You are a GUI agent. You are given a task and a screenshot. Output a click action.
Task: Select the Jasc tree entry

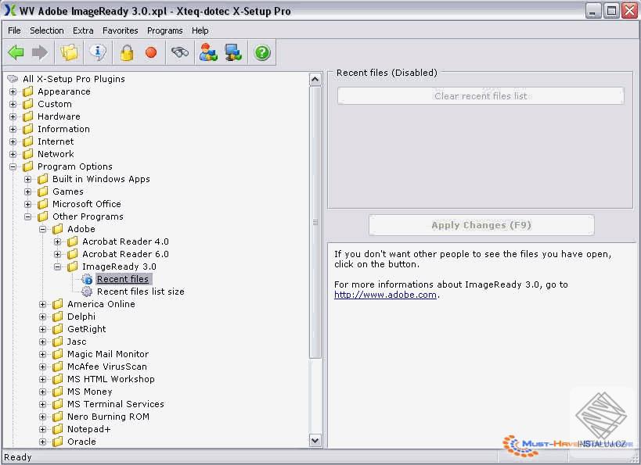(x=77, y=342)
